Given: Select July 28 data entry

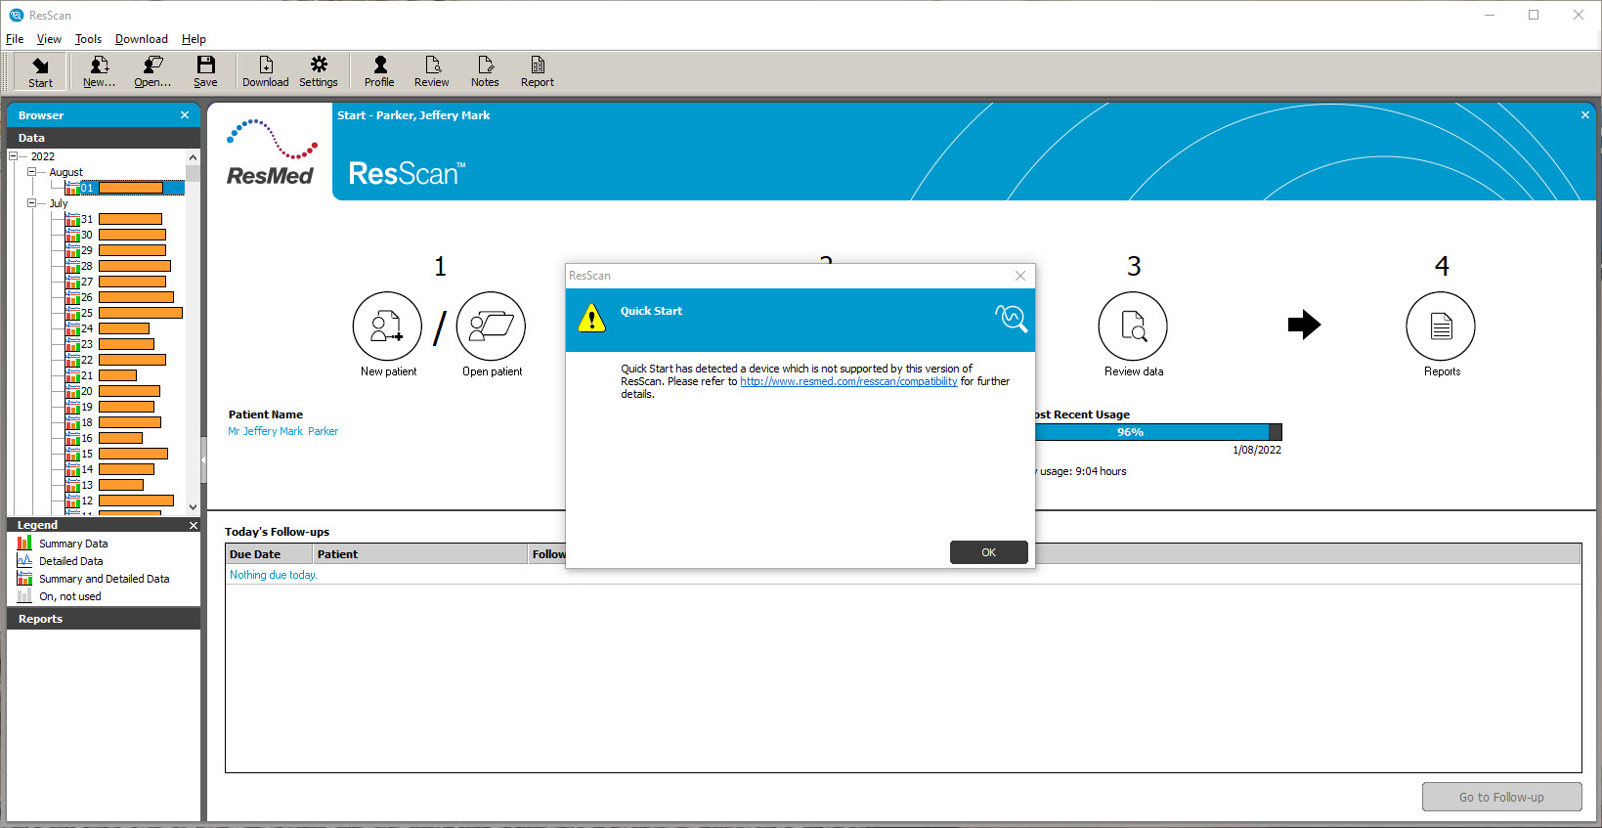Looking at the screenshot, I should tap(117, 266).
